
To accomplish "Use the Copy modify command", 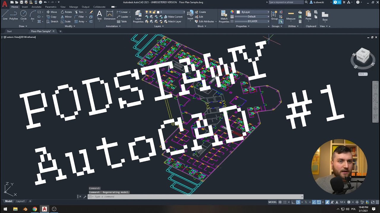I will pyautogui.click(x=51, y=17).
